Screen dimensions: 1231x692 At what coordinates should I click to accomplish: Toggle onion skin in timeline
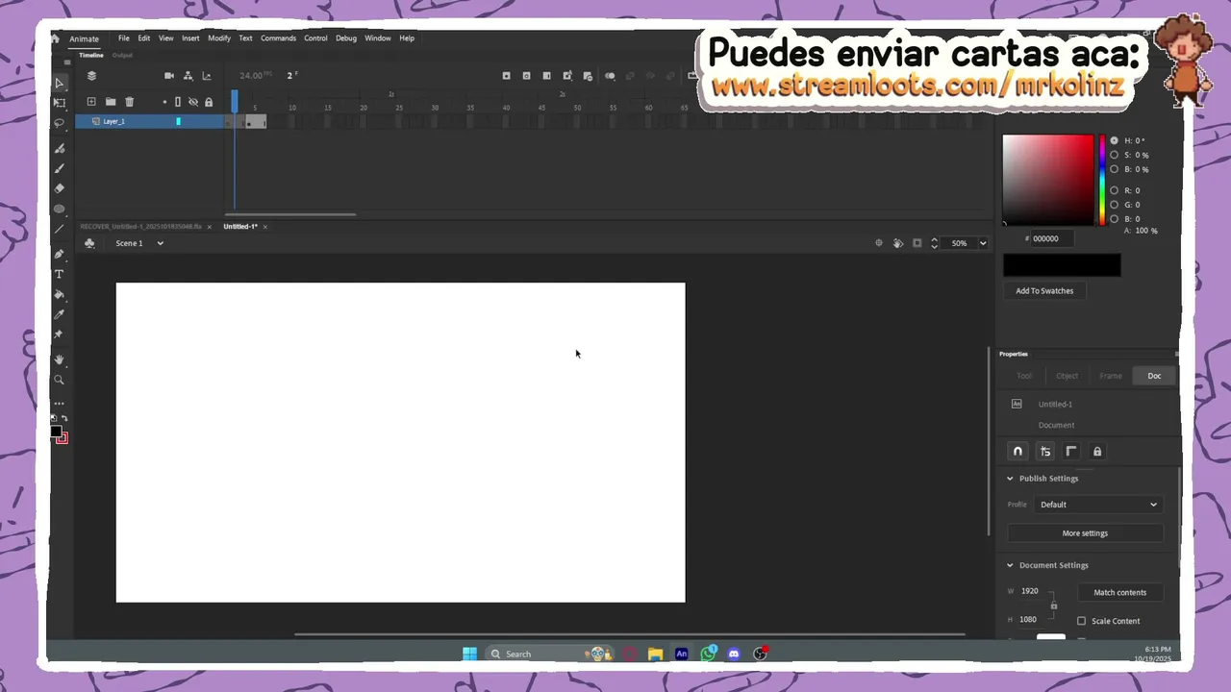(x=610, y=76)
